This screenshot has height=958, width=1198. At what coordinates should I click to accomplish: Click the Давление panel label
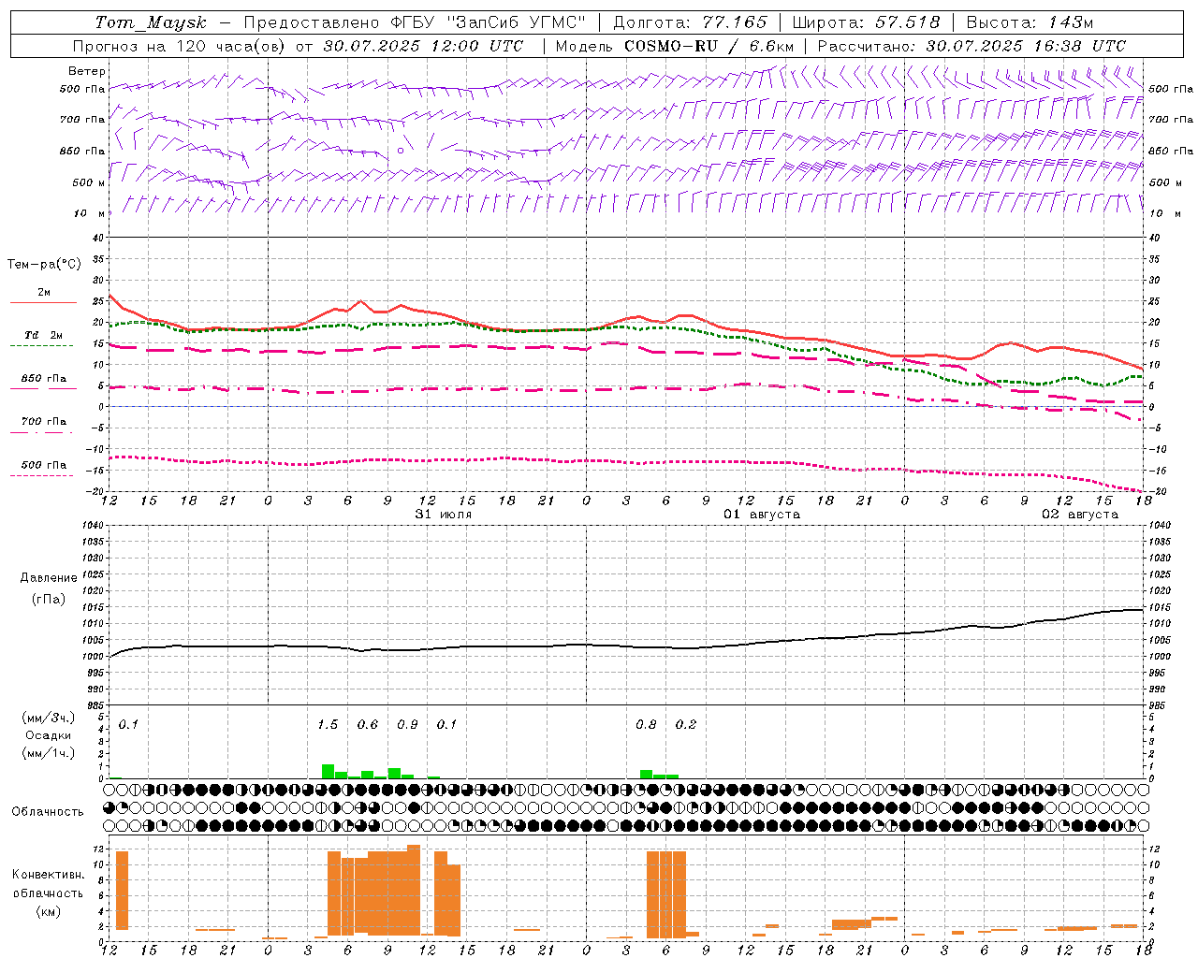click(49, 578)
